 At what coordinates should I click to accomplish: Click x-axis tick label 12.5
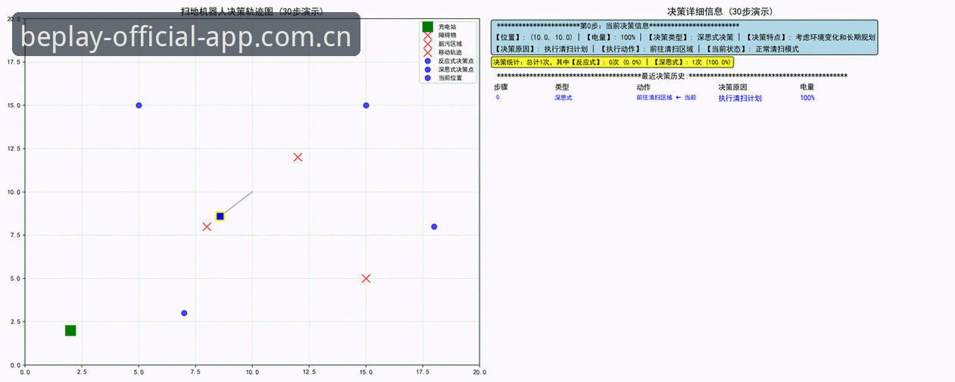(309, 372)
